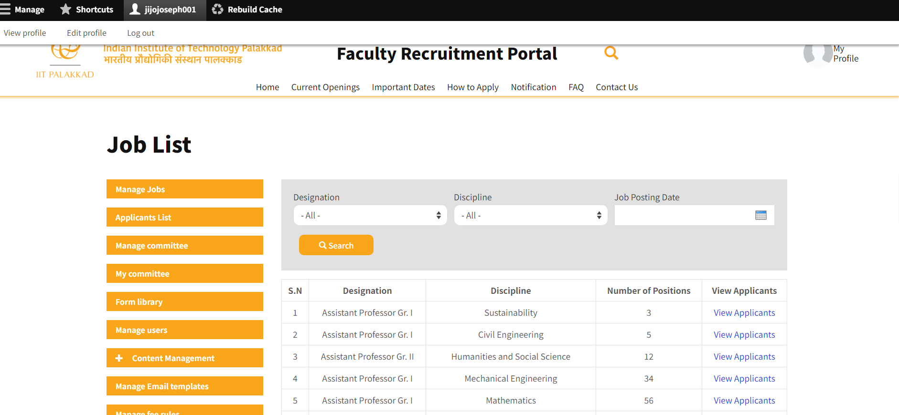Expand Content Management plus icon

click(119, 358)
